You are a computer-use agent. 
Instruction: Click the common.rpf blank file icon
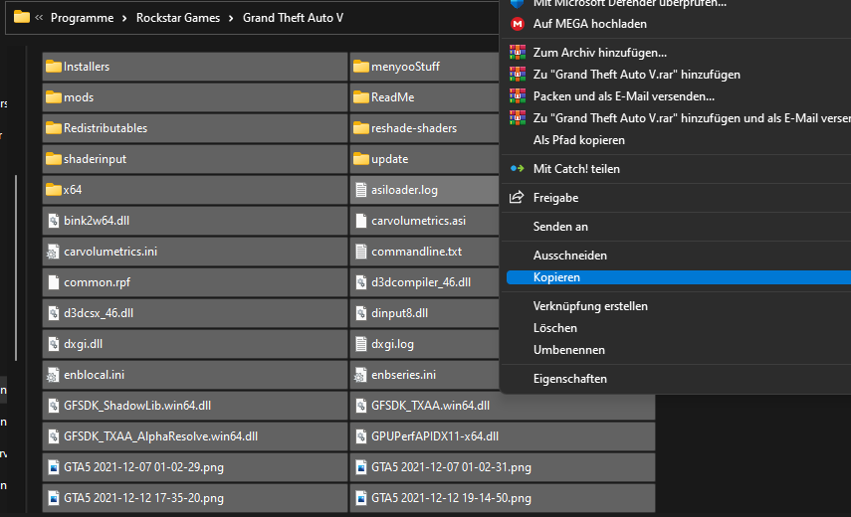tap(53, 282)
